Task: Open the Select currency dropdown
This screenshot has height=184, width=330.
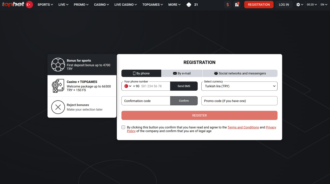Action: [x=239, y=86]
